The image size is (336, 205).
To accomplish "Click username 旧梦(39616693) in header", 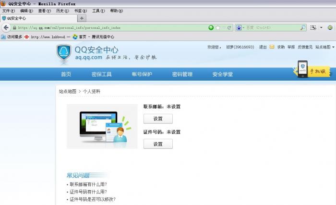I will (240, 47).
